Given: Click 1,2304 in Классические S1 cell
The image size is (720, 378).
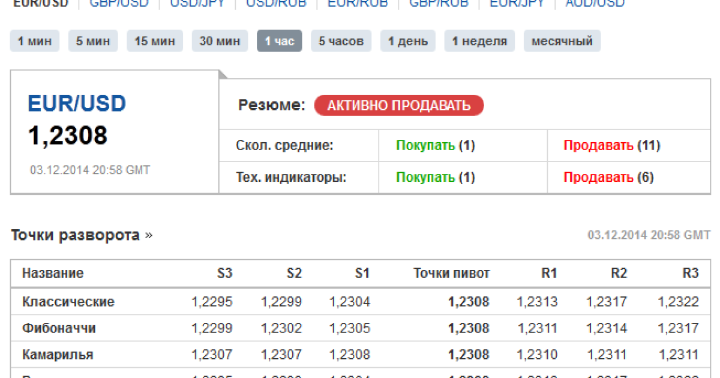Looking at the screenshot, I should click(x=350, y=302).
